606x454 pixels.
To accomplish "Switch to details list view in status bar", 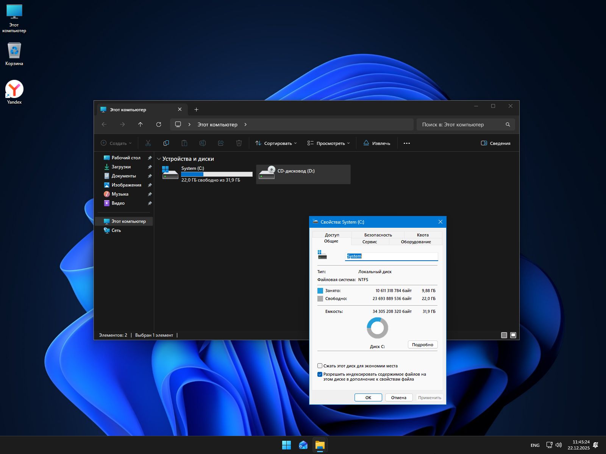I will coord(504,335).
